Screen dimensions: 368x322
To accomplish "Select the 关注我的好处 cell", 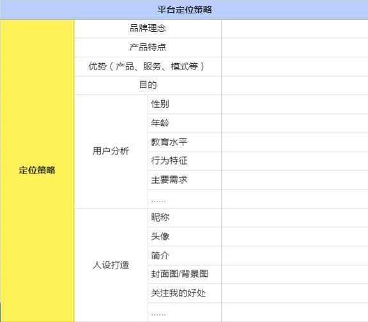I will click(x=185, y=293).
